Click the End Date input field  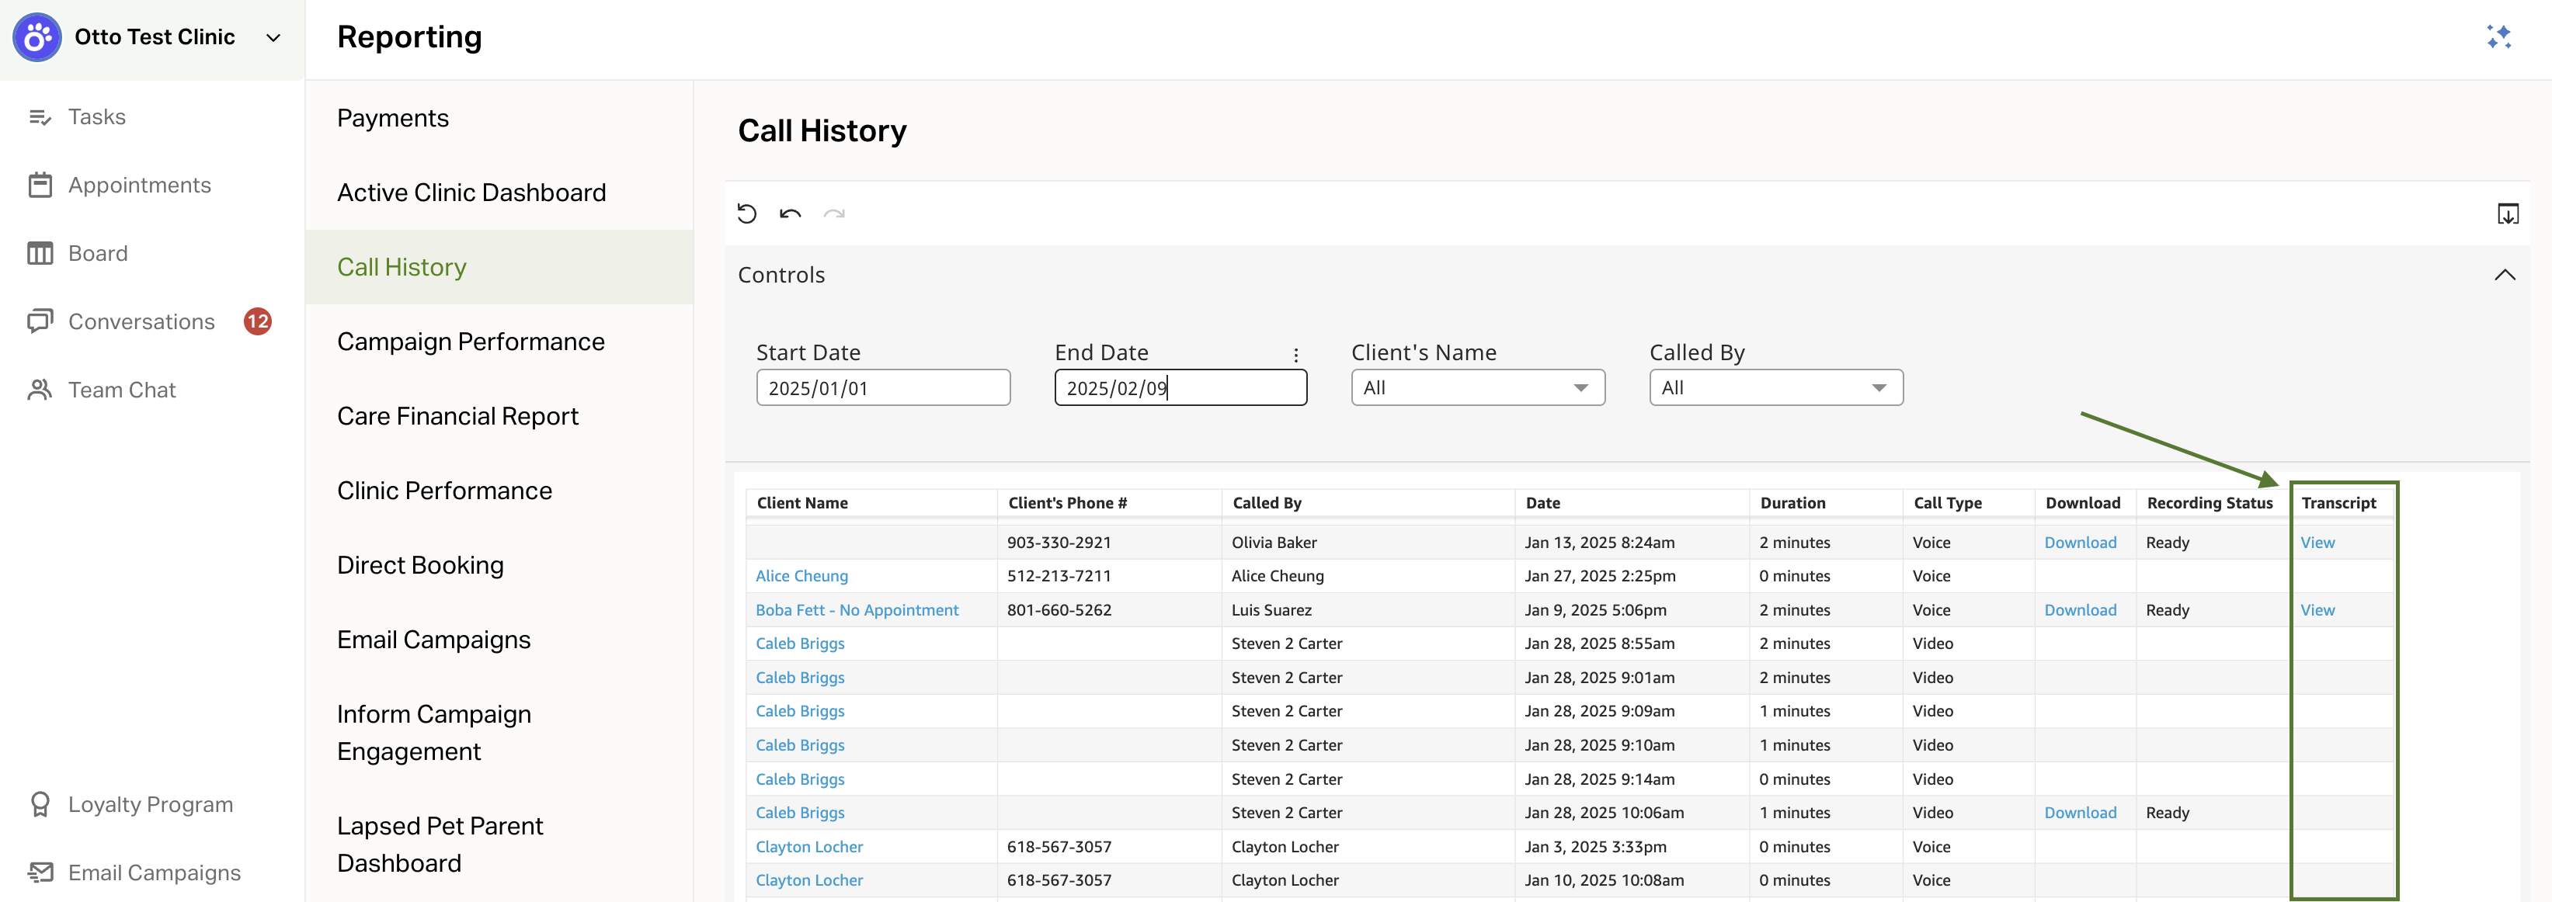coord(1180,388)
